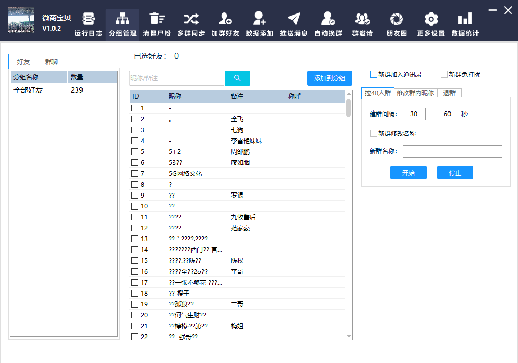
Task: Switch to the 退群 tab
Action: click(x=449, y=93)
